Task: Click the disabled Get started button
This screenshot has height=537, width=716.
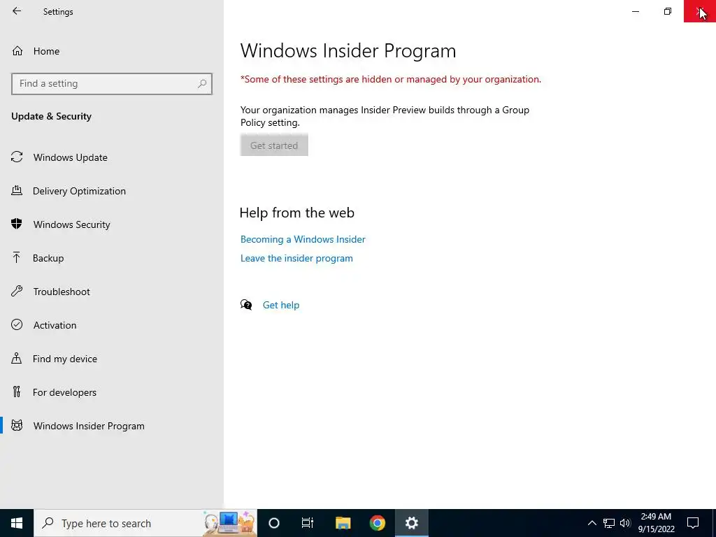Action: pyautogui.click(x=274, y=145)
